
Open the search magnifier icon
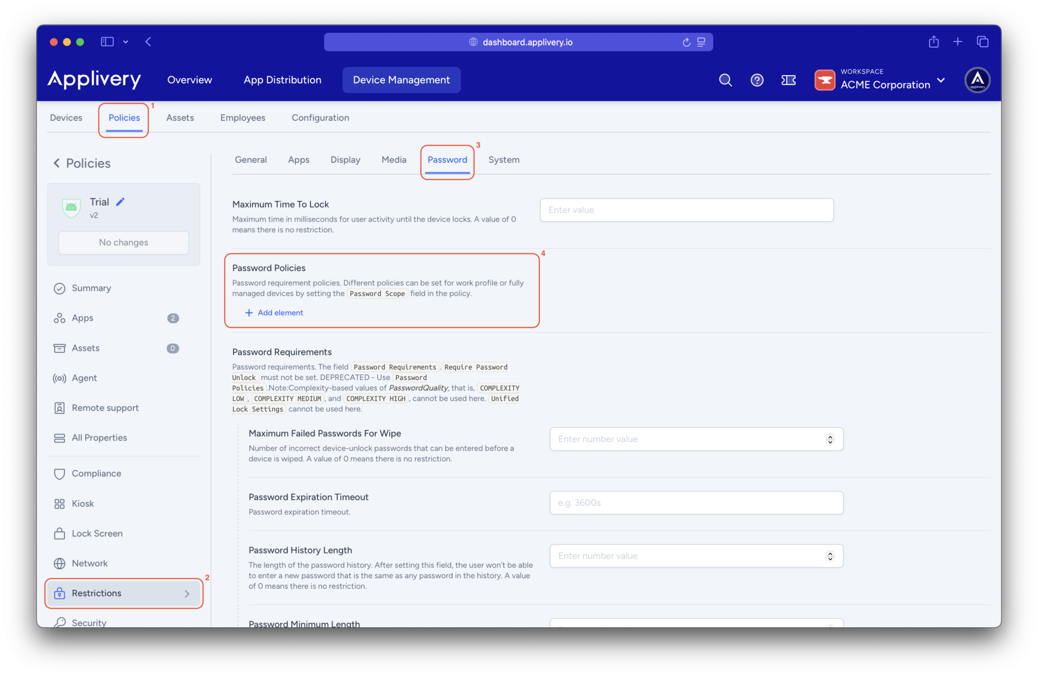point(725,80)
